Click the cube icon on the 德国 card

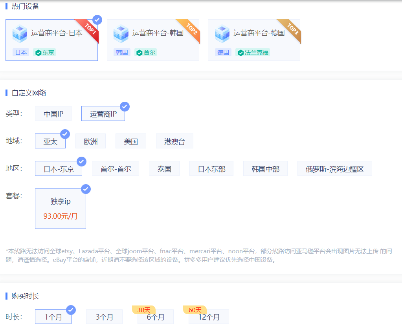pyautogui.click(x=222, y=33)
